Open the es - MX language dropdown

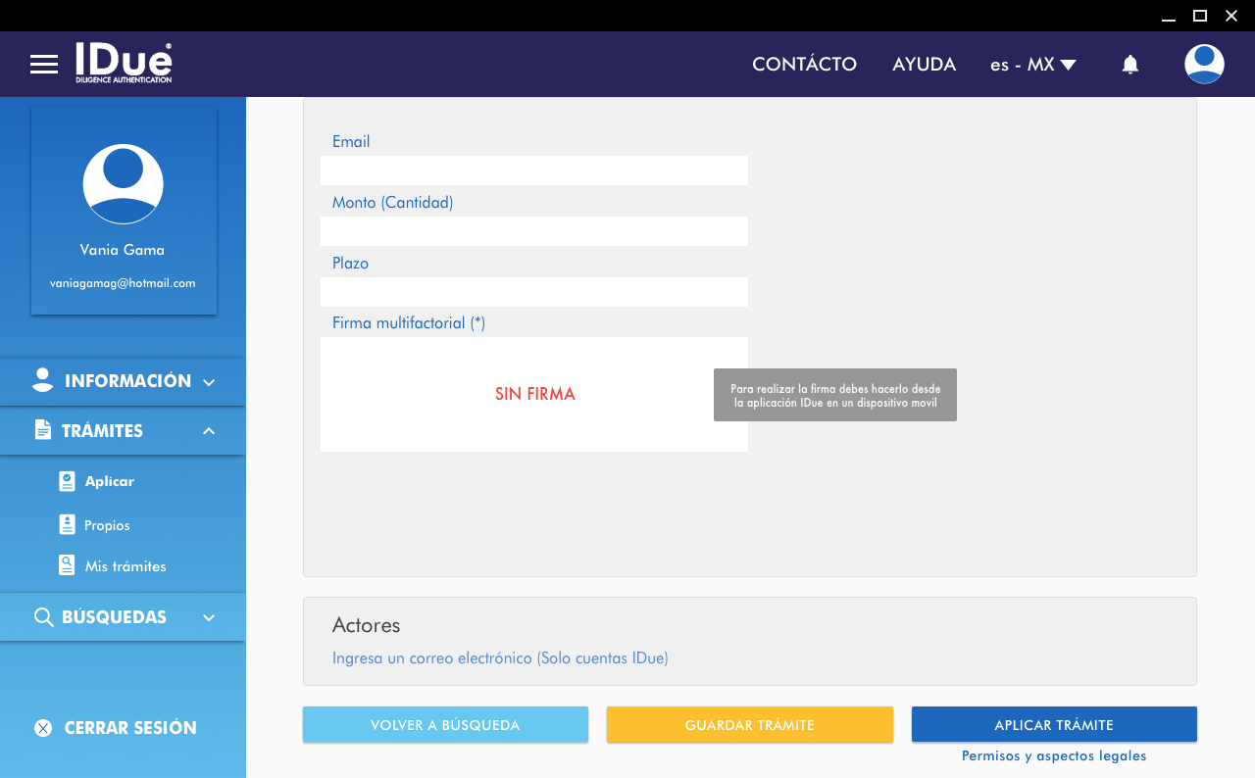1033,65
